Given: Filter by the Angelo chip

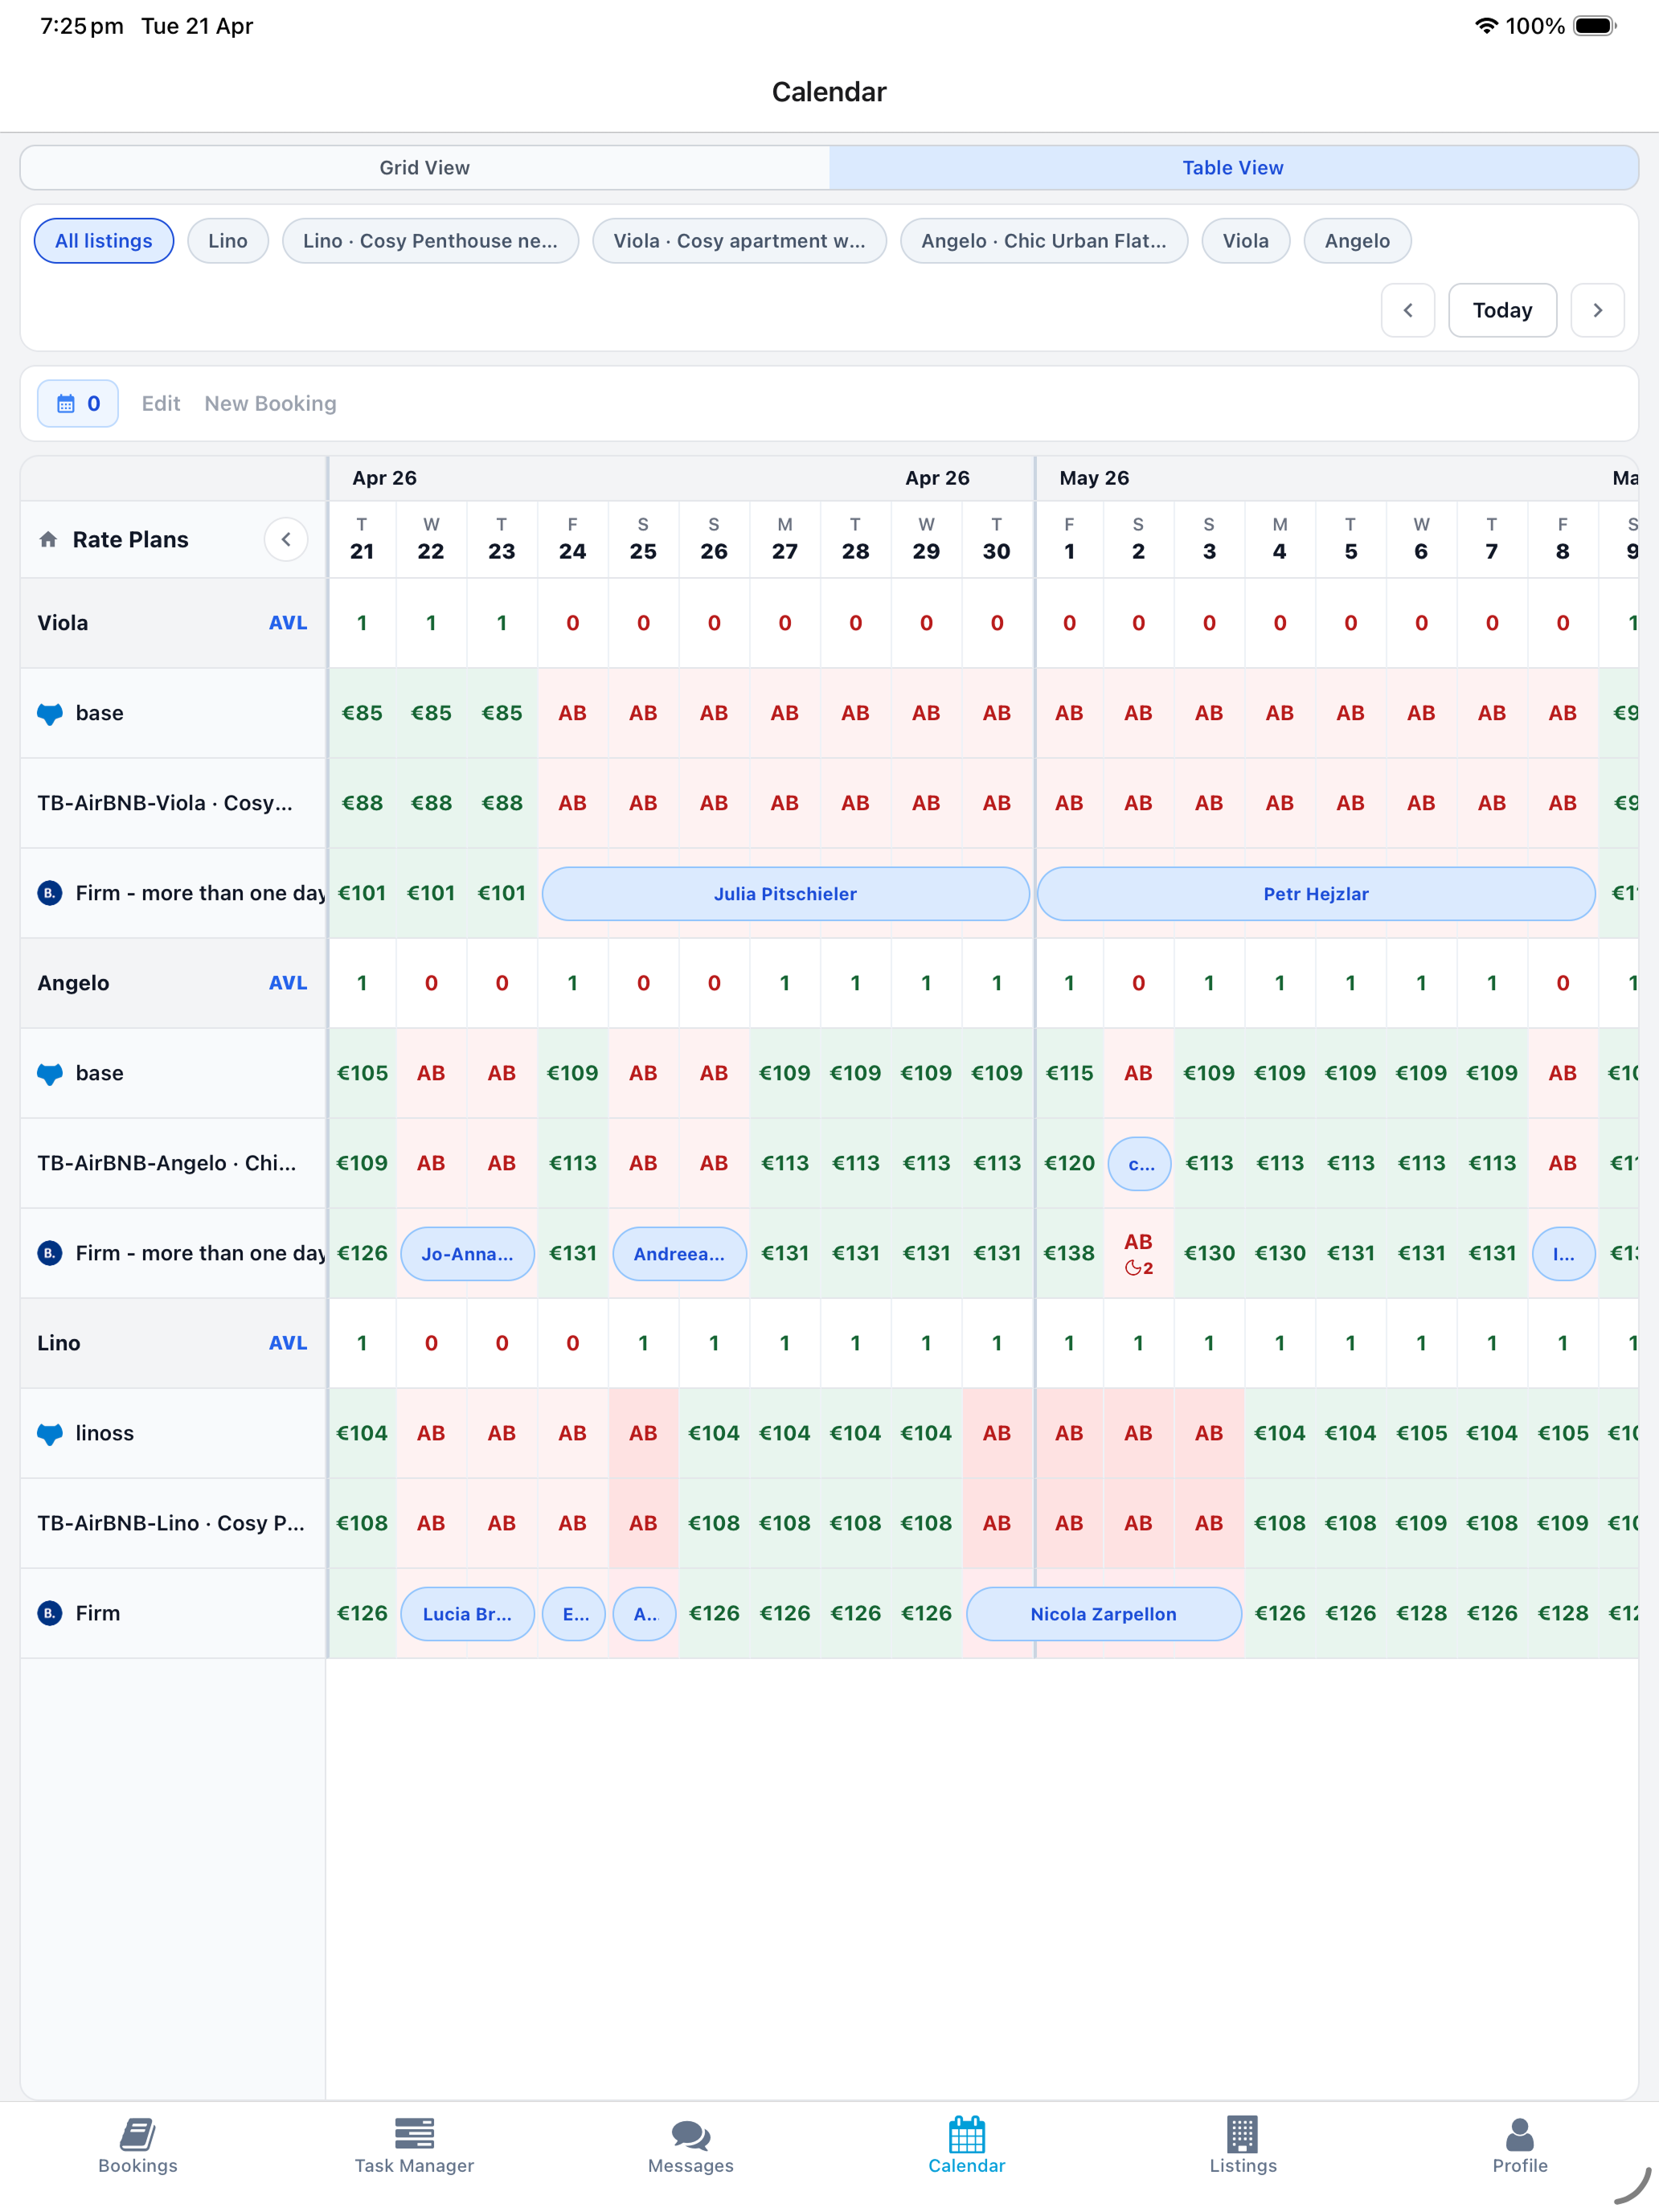Looking at the screenshot, I should [x=1357, y=241].
